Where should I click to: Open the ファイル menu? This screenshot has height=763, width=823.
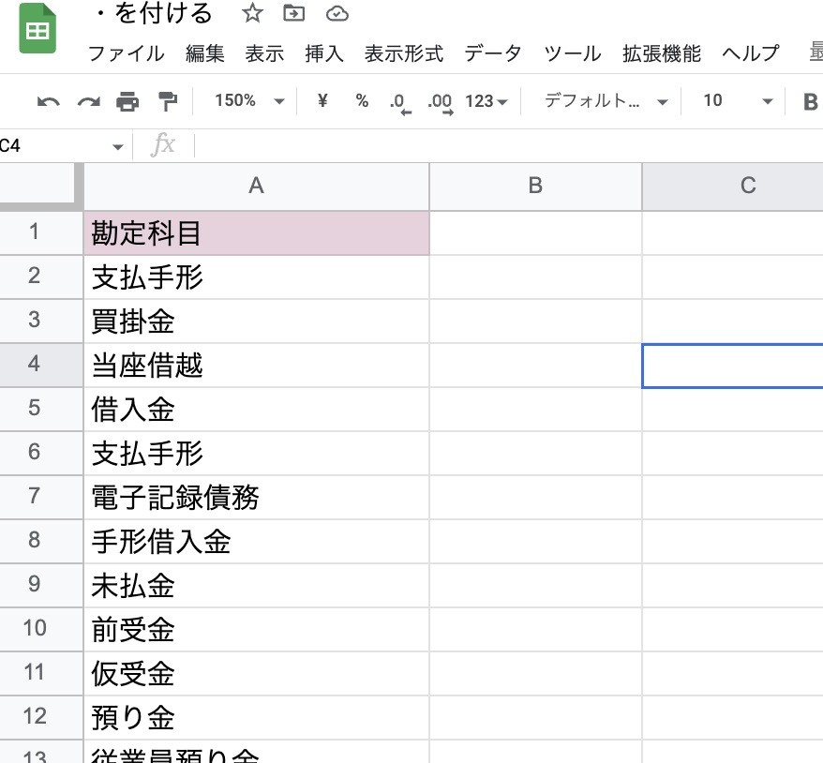(126, 53)
